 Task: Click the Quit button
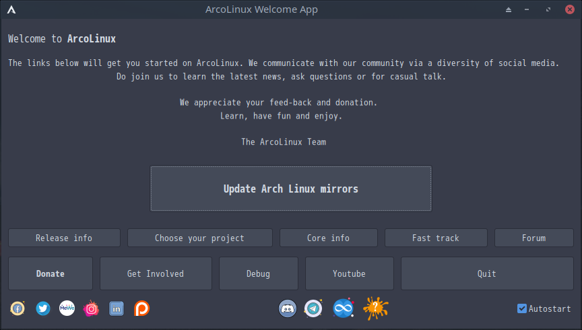pos(487,273)
